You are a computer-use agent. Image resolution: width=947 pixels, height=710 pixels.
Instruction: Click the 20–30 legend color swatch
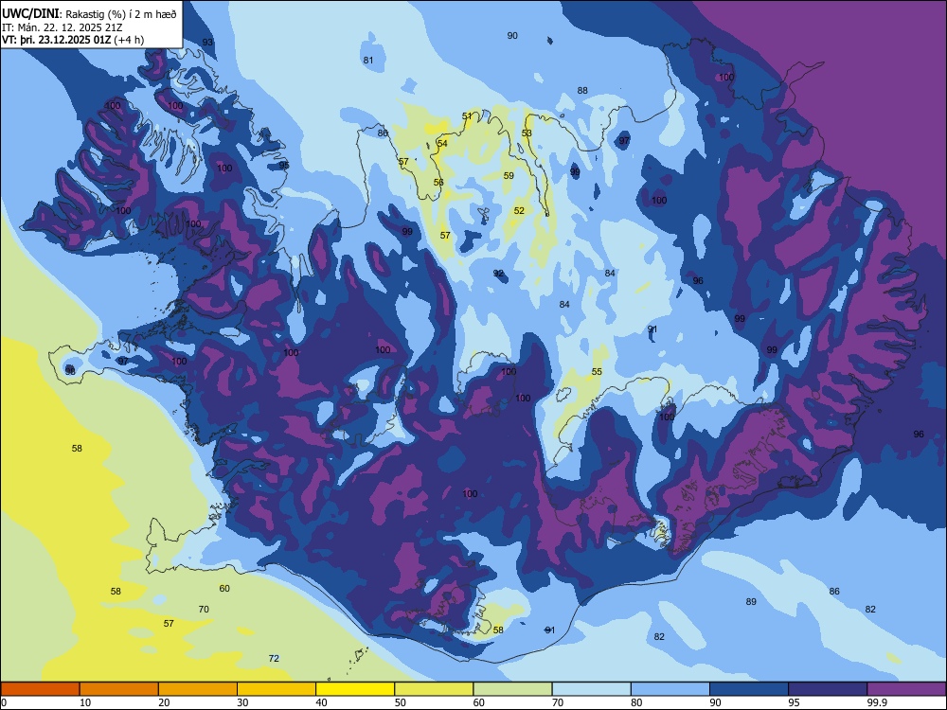pyautogui.click(x=198, y=689)
